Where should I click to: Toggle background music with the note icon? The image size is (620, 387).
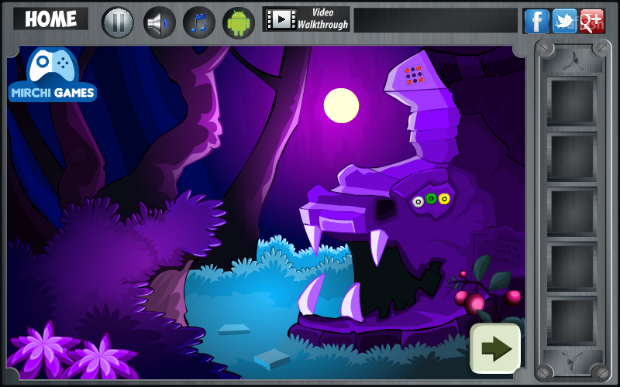coord(199,22)
